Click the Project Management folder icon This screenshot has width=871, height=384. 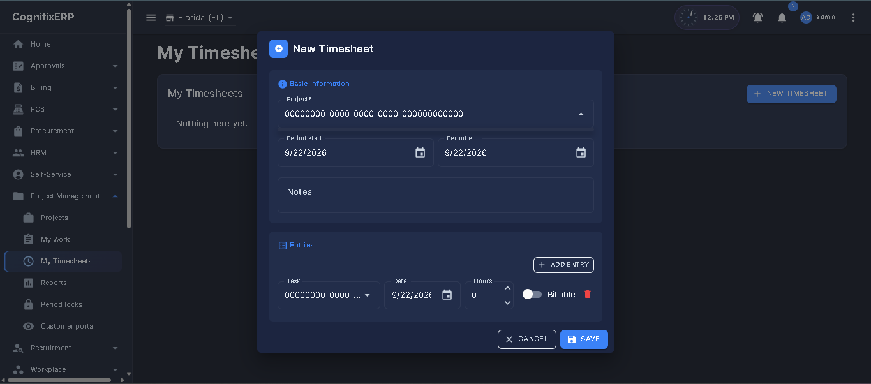point(18,196)
